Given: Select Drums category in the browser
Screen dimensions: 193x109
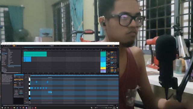Looking at the screenshot, I should click(4, 54).
